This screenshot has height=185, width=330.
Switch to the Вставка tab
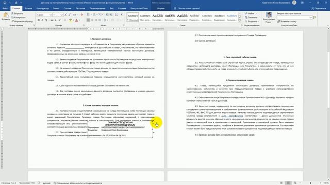tap(28, 8)
